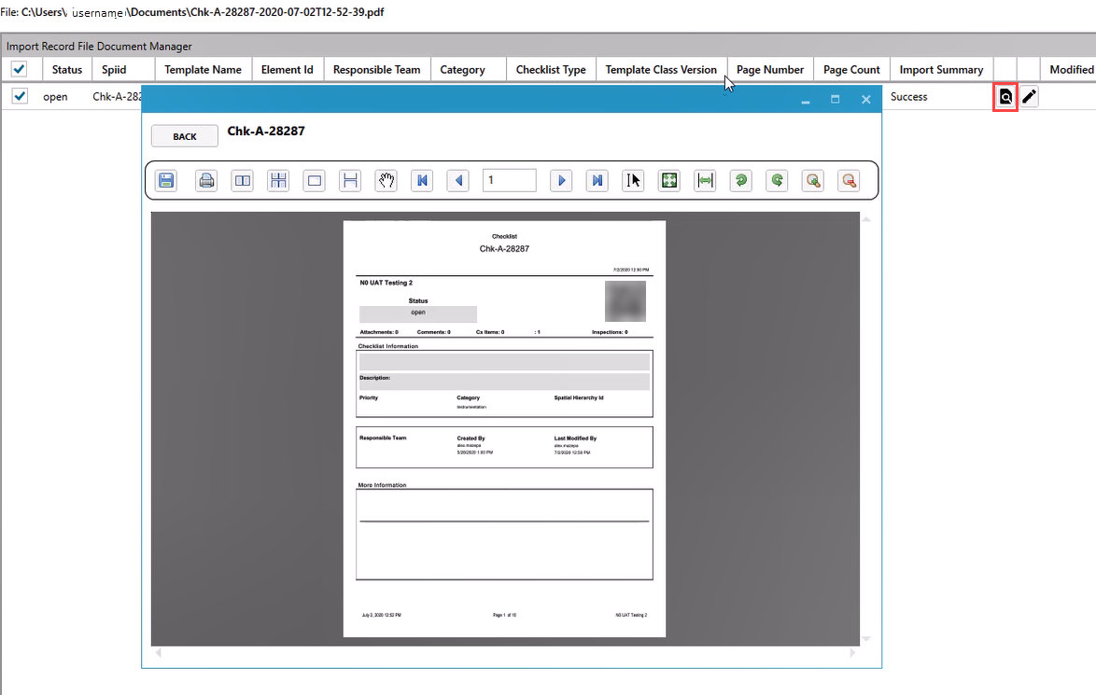Zoom in on the document
Viewport: 1096px width, 695px height.
point(814,181)
